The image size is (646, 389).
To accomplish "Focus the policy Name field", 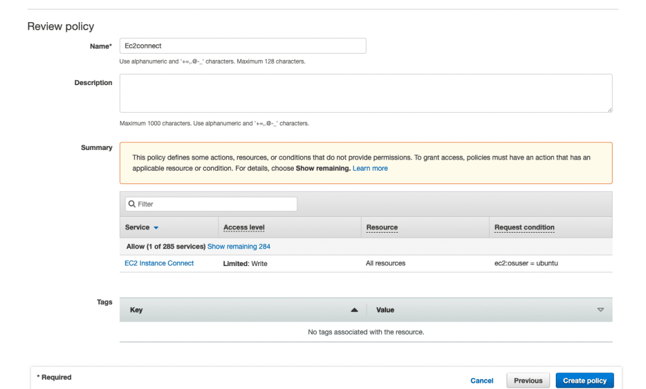I will [x=242, y=46].
